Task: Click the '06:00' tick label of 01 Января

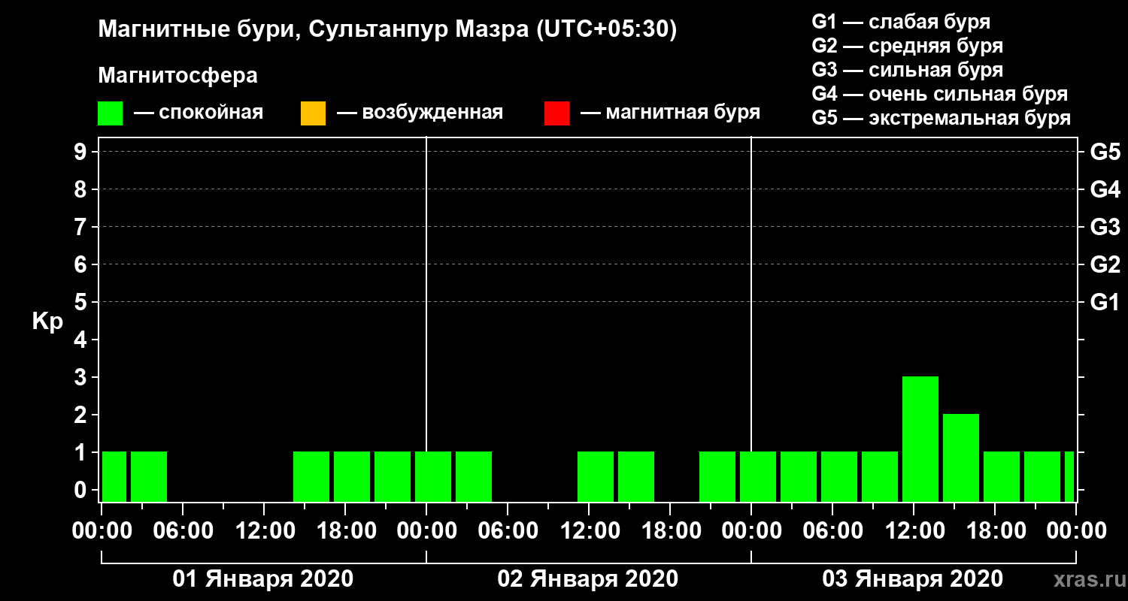Action: 183,531
